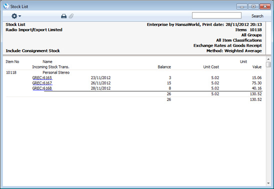
Task: Click the Item No column header
Action: pos(12,61)
